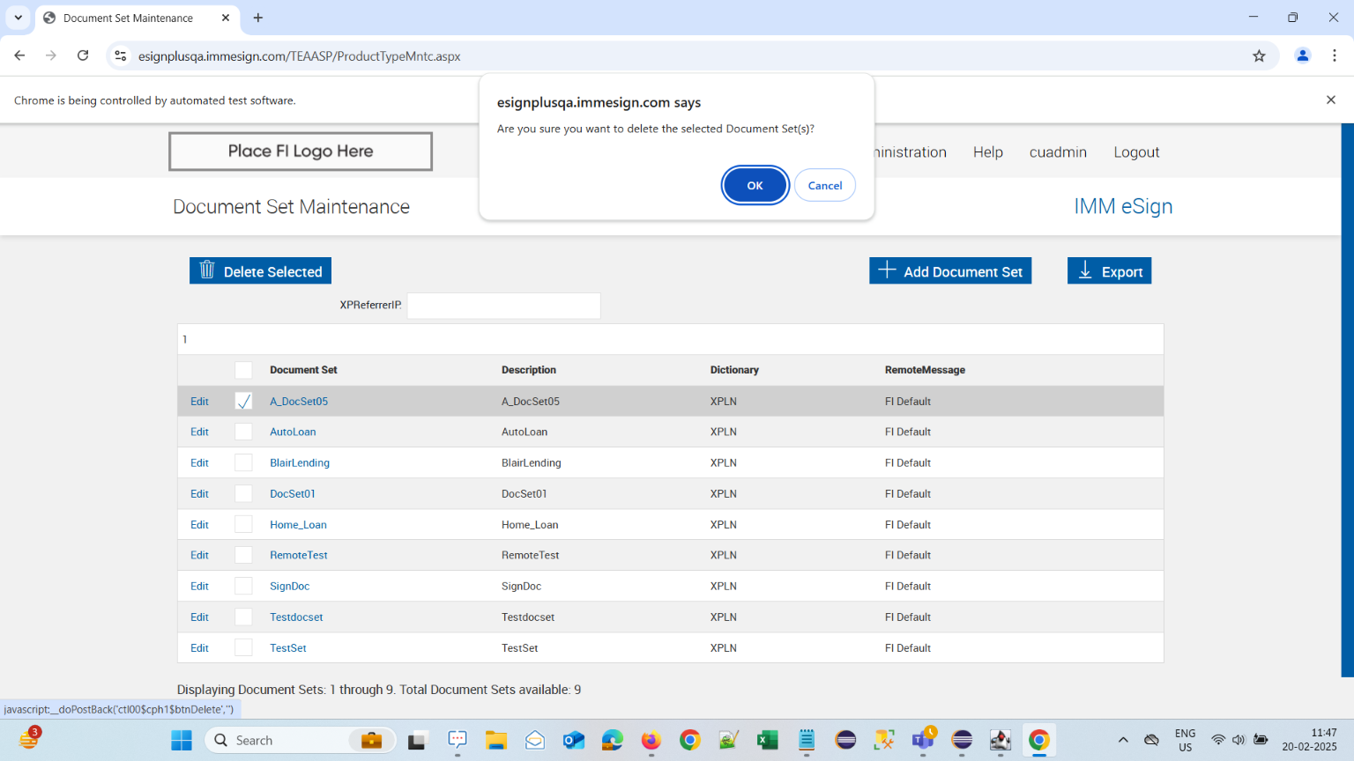Screen dimensions: 1354x761
Task: Tick the SignDoc row checkbox
Action: (x=243, y=586)
